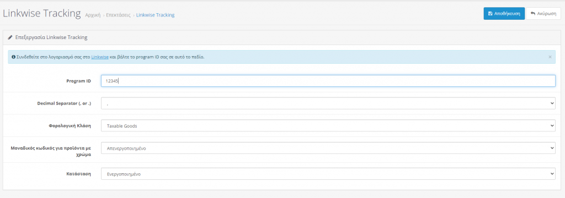565x198 pixels.
Task: Open the Κατάσταση status dropdown
Action: pos(328,174)
